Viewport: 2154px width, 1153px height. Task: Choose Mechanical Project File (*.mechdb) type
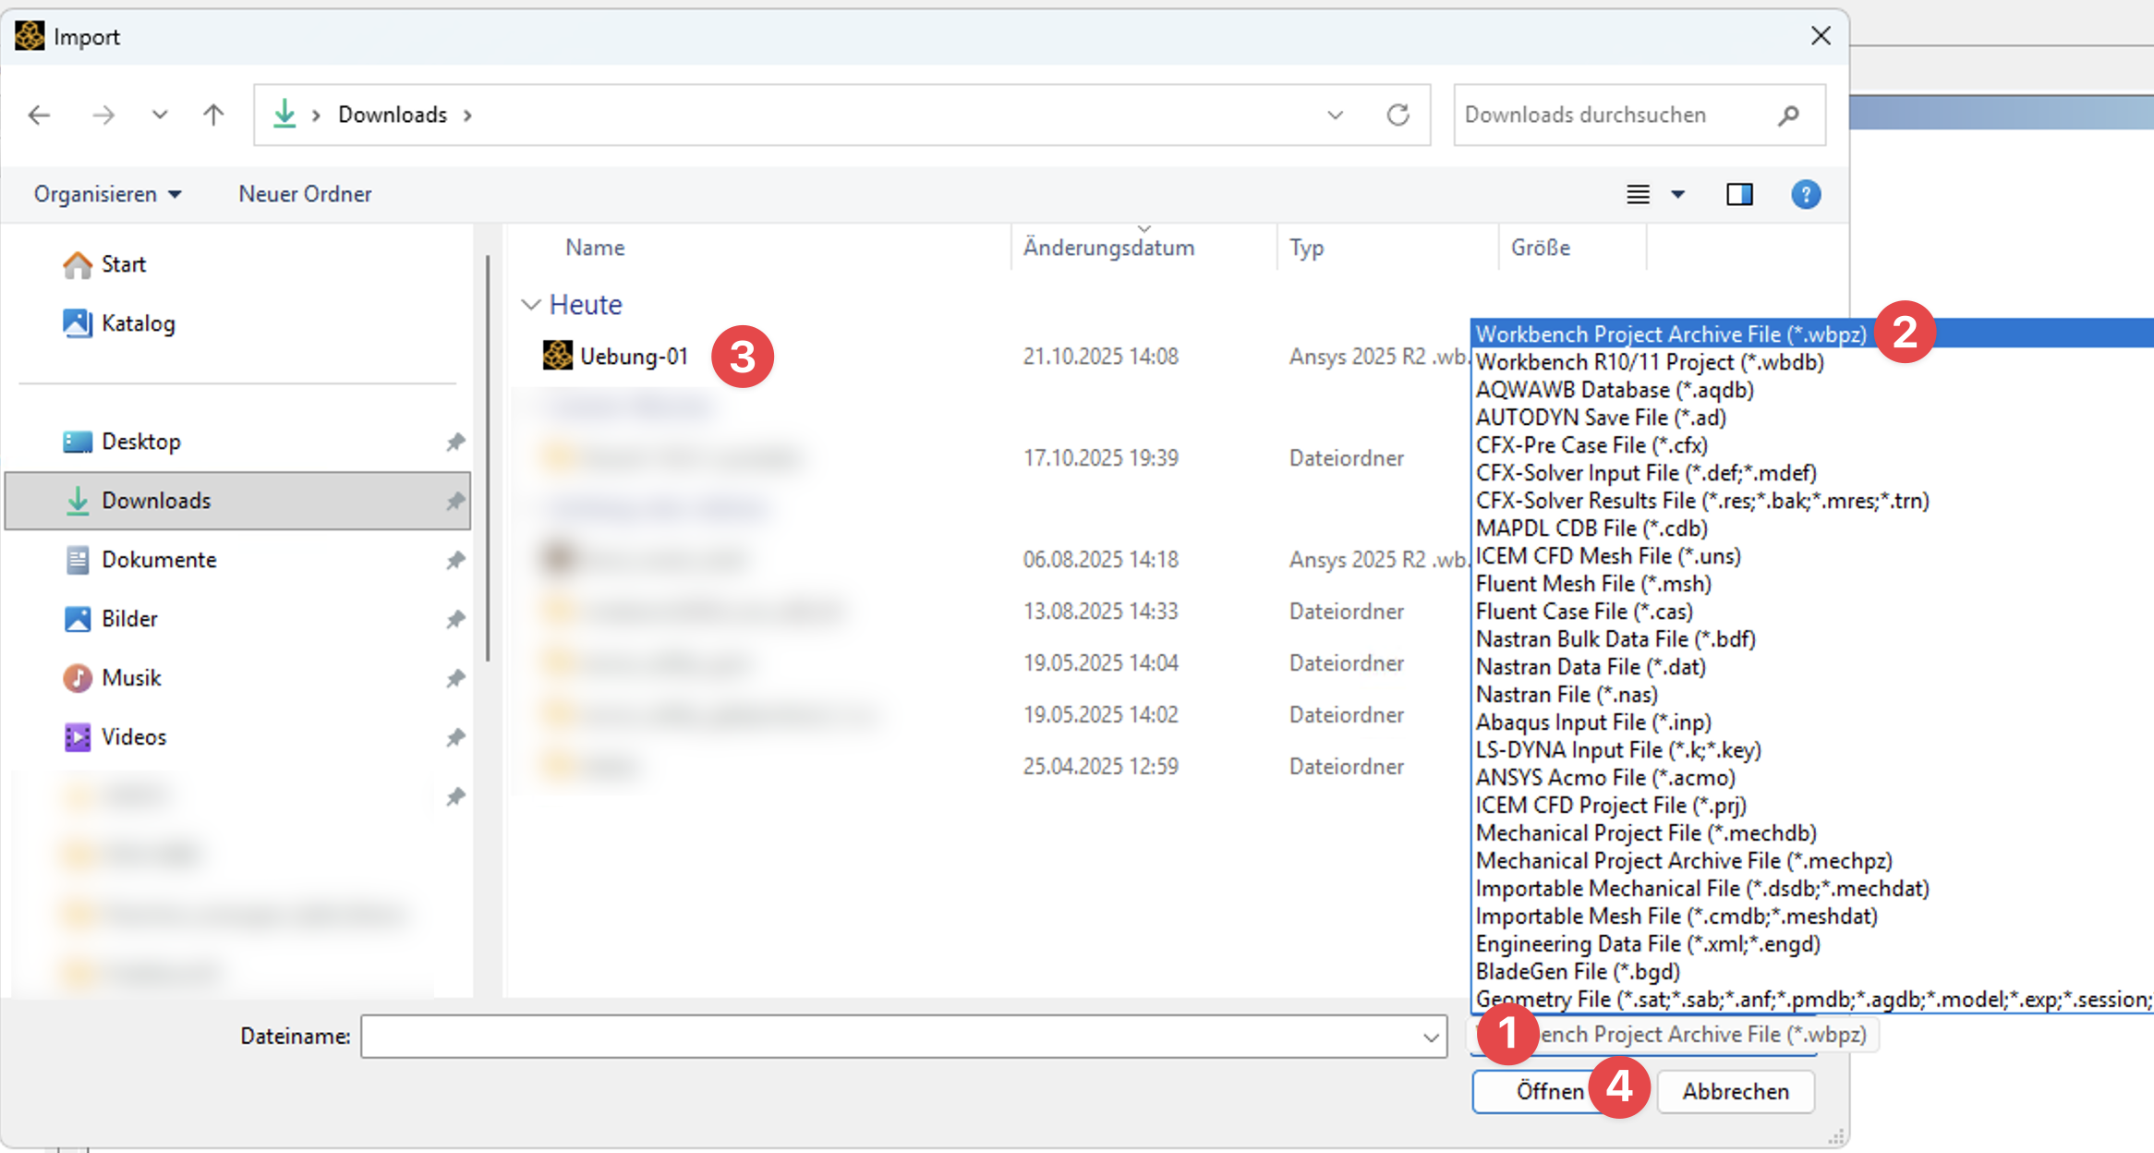click(x=1645, y=833)
